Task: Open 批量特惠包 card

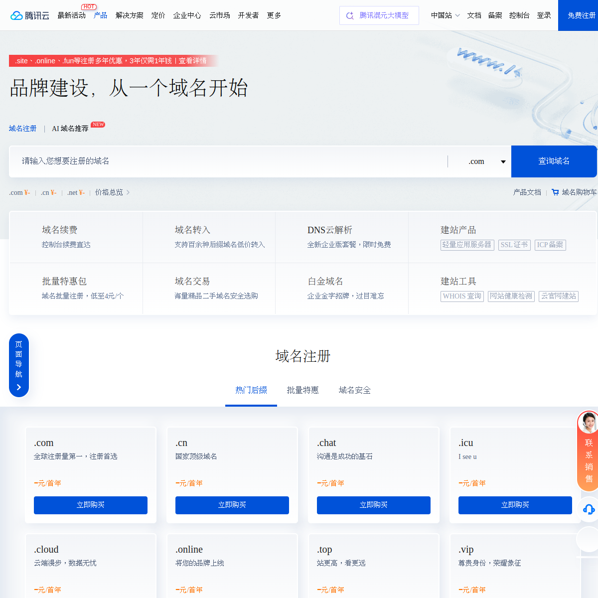Action: click(76, 289)
